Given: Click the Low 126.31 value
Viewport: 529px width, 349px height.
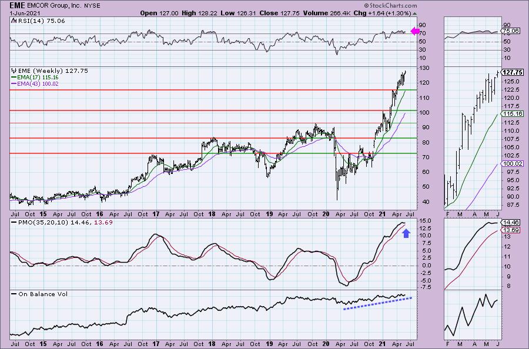Looking at the screenshot, I should coord(239,13).
